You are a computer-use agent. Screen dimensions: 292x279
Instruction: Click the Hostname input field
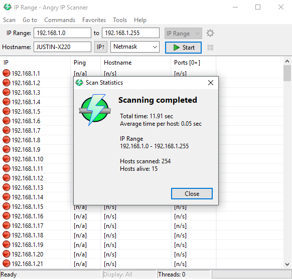pyautogui.click(x=62, y=47)
